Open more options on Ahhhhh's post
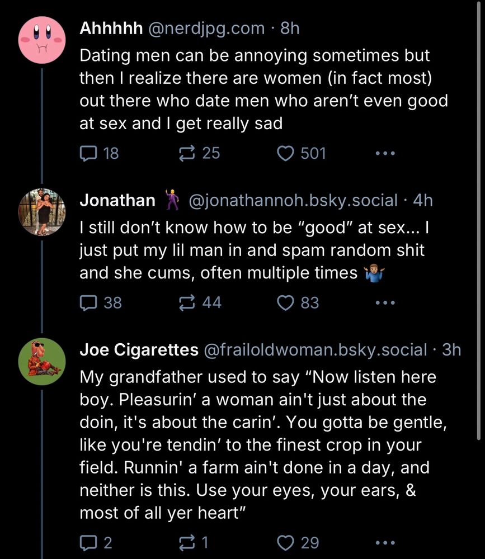This screenshot has width=485, height=559. tap(385, 153)
